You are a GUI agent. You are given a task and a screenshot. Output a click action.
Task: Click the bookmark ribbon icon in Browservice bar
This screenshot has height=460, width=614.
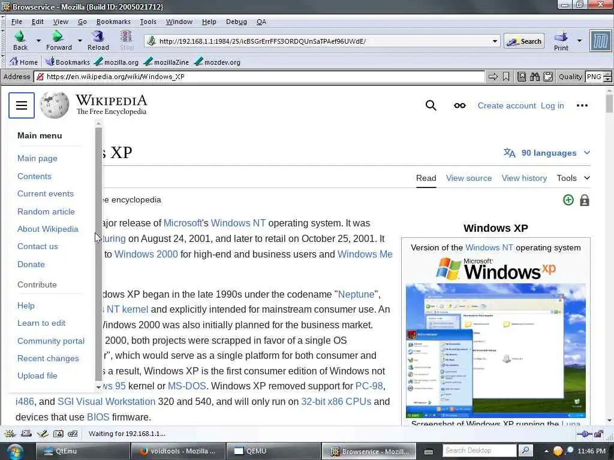[x=506, y=77]
